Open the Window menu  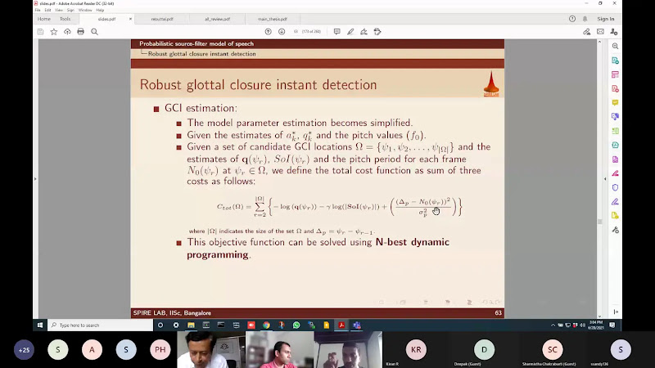coord(85,10)
